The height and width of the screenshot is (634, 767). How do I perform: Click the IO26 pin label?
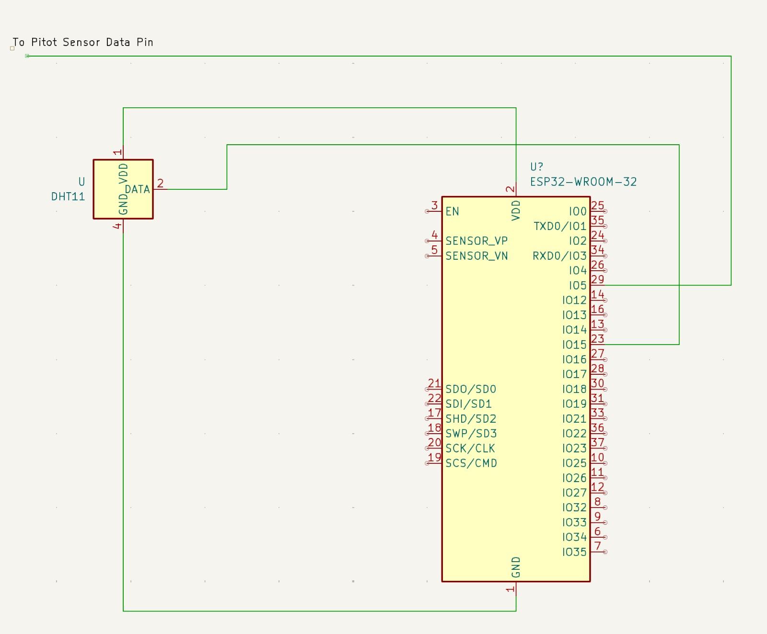(574, 478)
